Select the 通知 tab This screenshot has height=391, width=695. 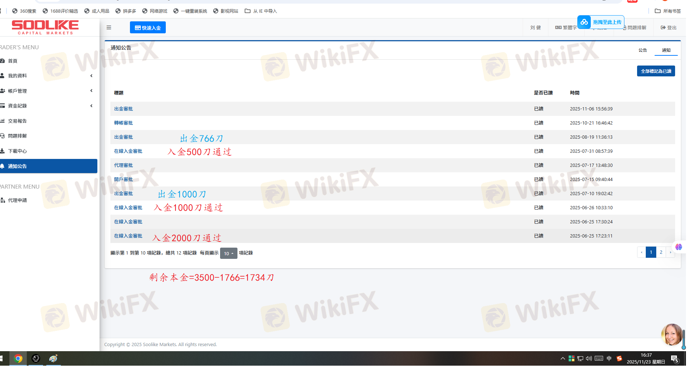point(666,50)
